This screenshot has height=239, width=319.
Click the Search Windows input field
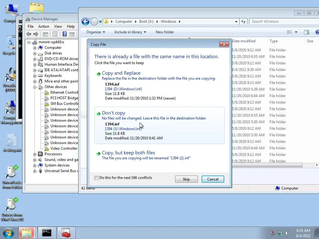284,21
